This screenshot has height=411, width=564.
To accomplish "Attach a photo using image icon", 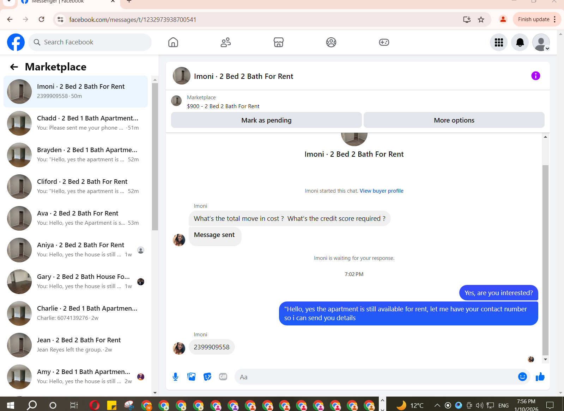I will (x=192, y=377).
